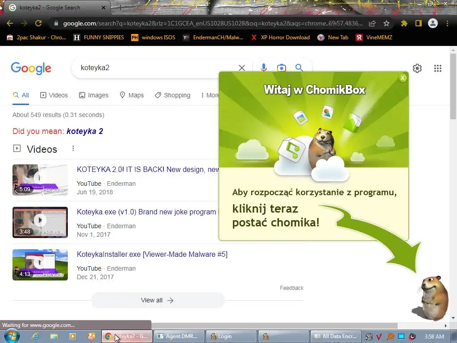The width and height of the screenshot is (457, 343).
Task: Switch to the Agent.DMR taskbar window
Action: click(179, 336)
